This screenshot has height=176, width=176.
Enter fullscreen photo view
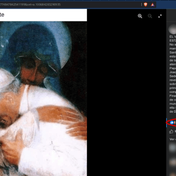point(160,16)
